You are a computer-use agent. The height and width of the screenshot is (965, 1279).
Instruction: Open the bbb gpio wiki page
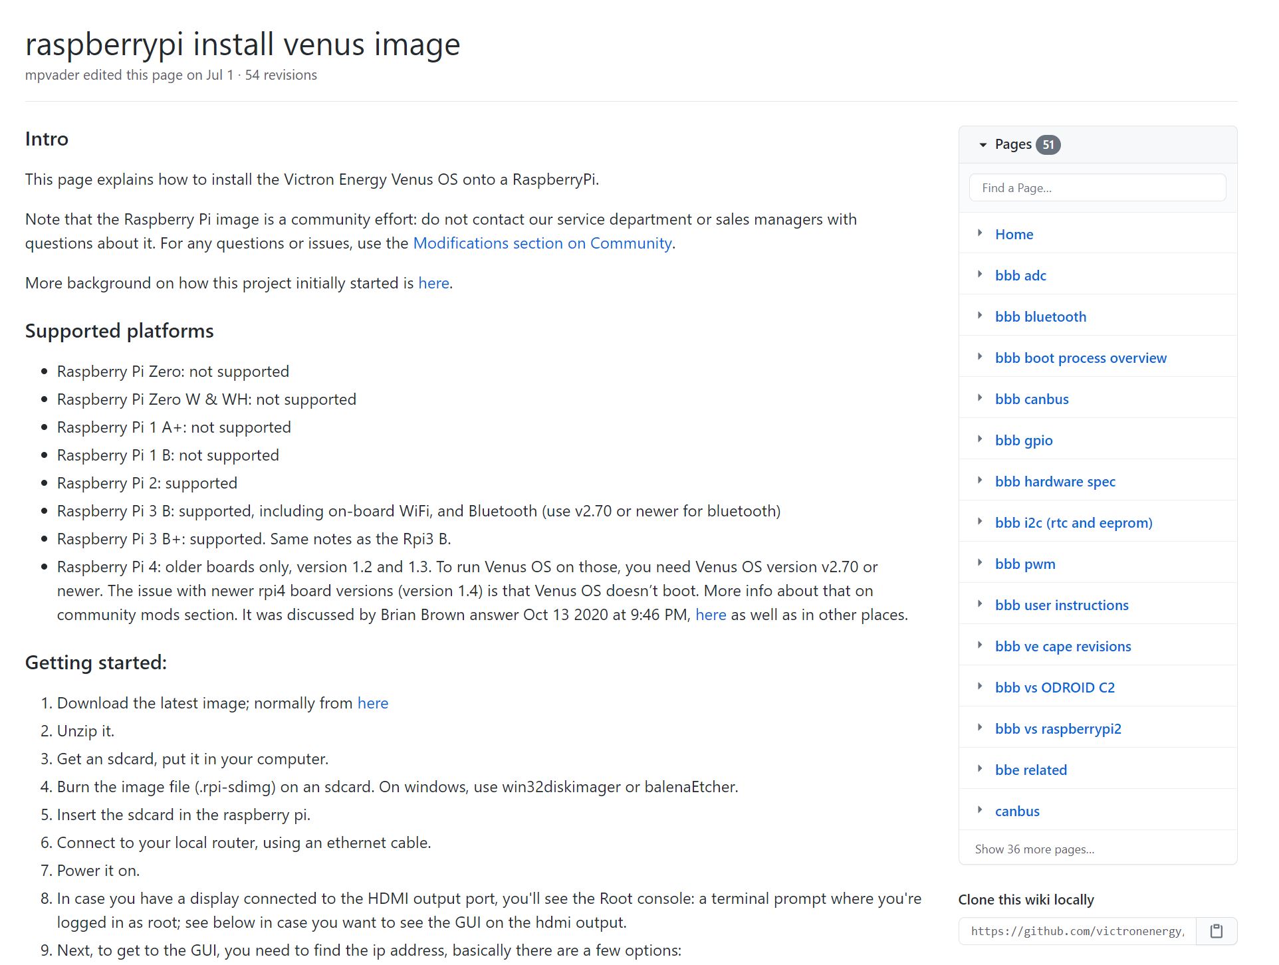[x=1024, y=440]
